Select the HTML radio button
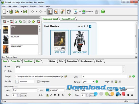139x104 pixels. pyautogui.click(x=5, y=71)
